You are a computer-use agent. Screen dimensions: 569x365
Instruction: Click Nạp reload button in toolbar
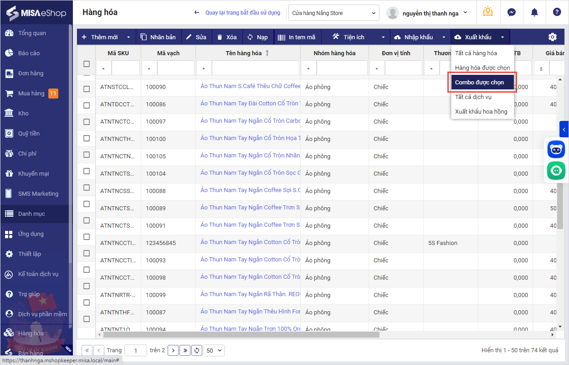pos(257,37)
